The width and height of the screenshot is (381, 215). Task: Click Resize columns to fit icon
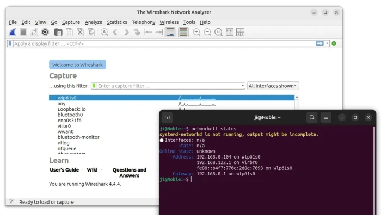229,32
